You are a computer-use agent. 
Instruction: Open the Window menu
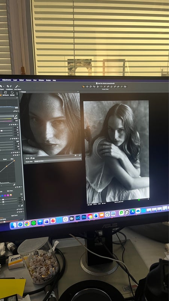click(x=41, y=80)
